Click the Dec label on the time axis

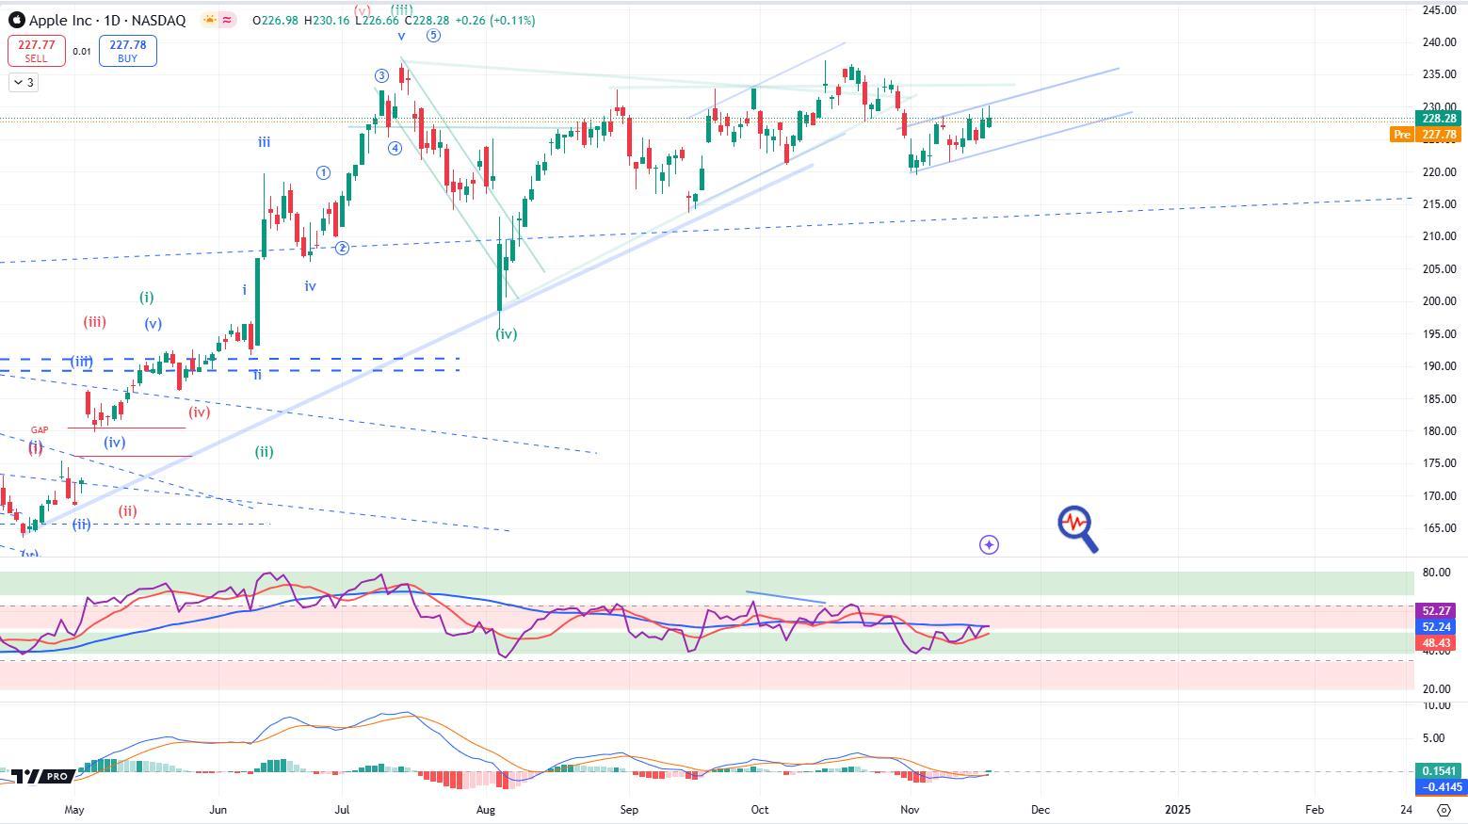(1041, 810)
